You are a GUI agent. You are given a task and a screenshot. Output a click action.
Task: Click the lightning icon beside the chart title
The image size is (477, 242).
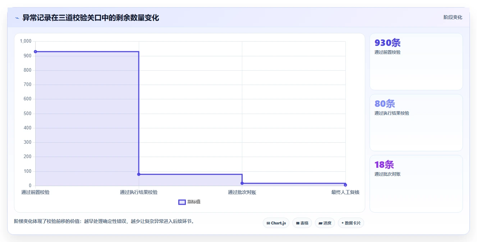pos(17,18)
